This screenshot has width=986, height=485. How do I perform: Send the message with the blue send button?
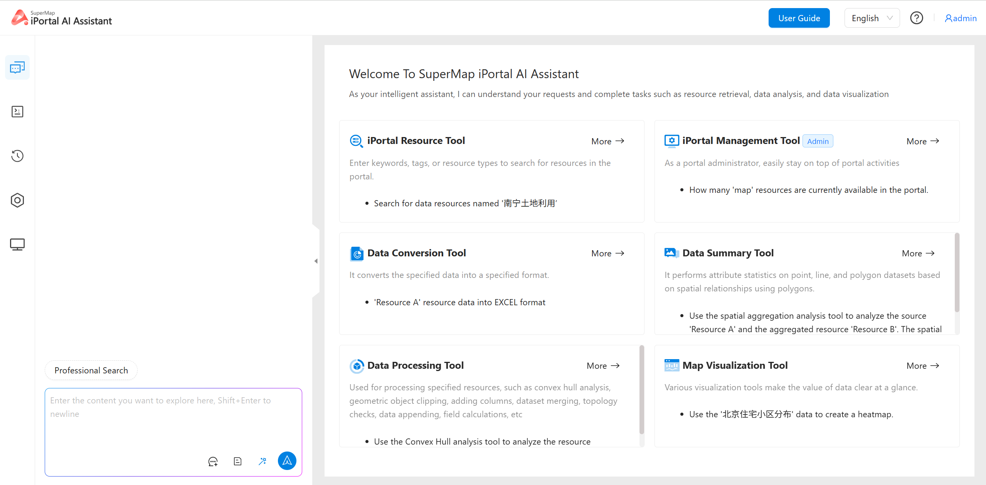[287, 461]
